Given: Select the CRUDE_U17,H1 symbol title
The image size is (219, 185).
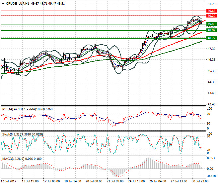Looking at the screenshot, I should pyautogui.click(x=18, y=4).
